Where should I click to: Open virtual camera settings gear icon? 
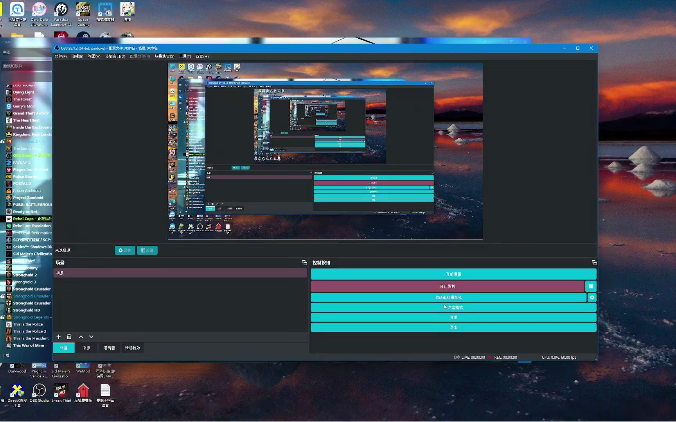click(592, 298)
